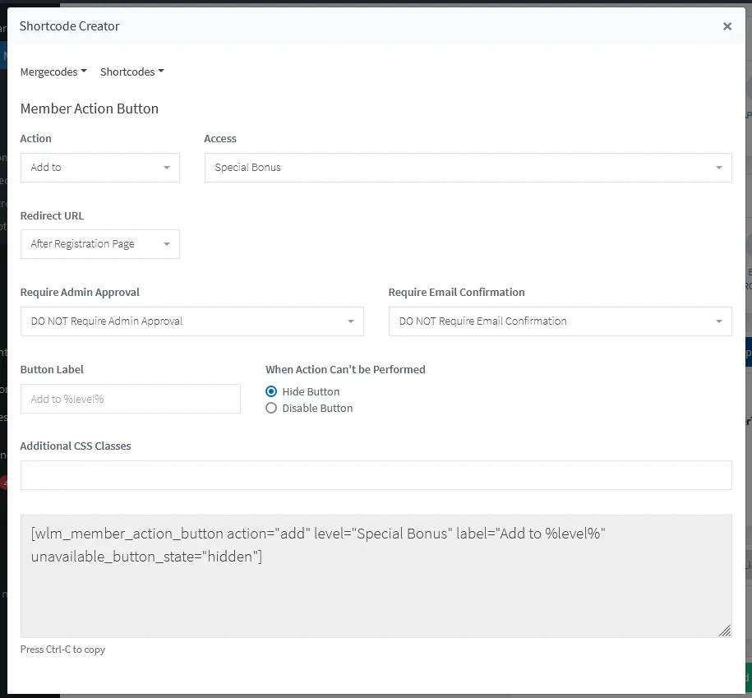Image resolution: width=752 pixels, height=698 pixels.
Task: Select the Disable Button radio option
Action: 271,408
